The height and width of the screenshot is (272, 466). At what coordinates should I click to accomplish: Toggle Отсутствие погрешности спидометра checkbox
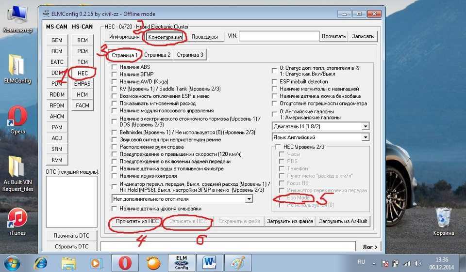(x=274, y=104)
